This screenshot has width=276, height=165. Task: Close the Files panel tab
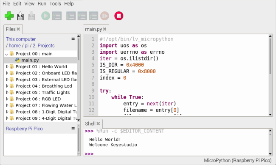(x=18, y=29)
